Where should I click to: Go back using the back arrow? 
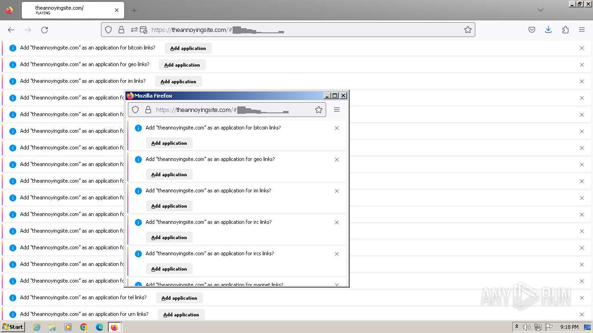(11, 30)
